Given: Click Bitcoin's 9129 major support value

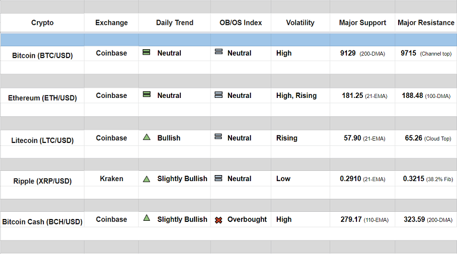Looking at the screenshot, I should point(348,53).
